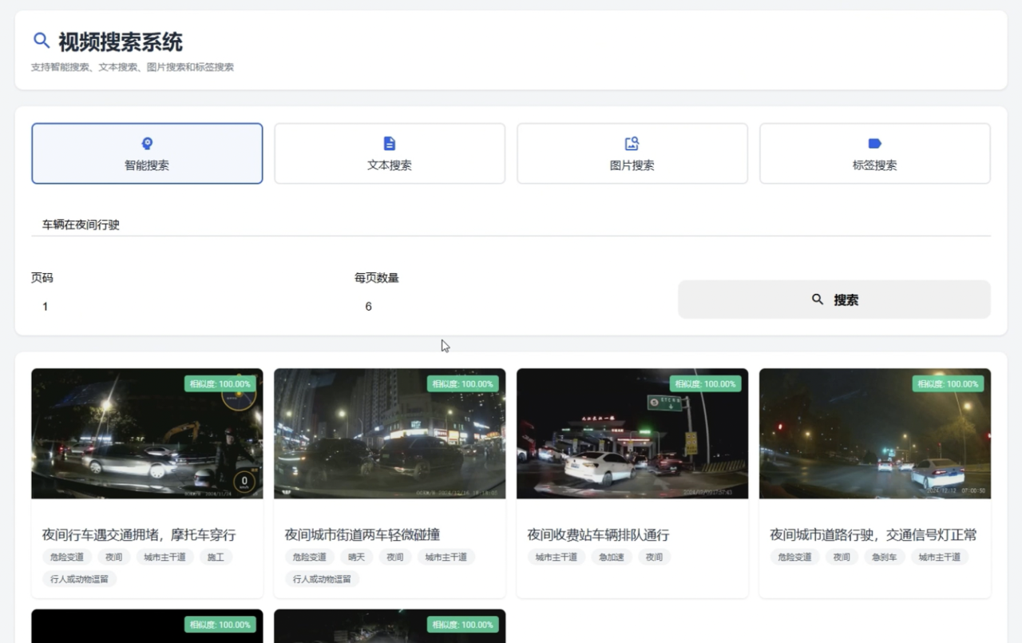The height and width of the screenshot is (643, 1022).
Task: Click the image search icon above 图片搜索
Action: pos(632,144)
